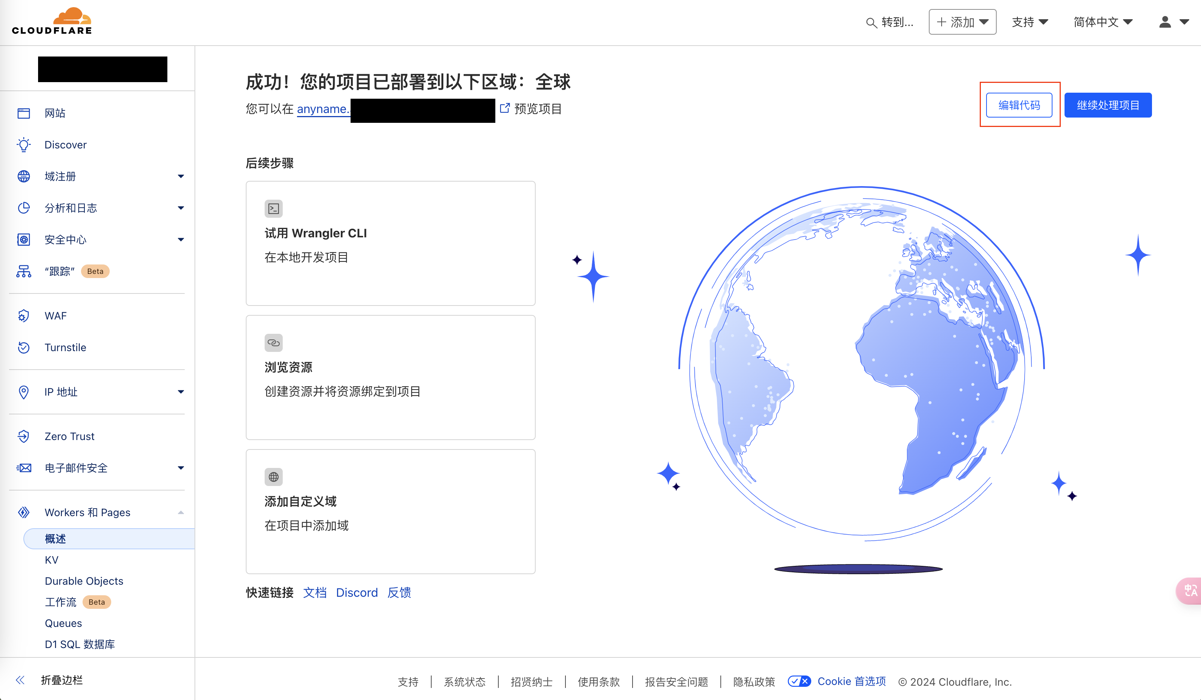Click the Cloudflare logo

(x=52, y=21)
